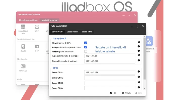Viewport: 176px width, 100px height.
Task: Click help icon for Attiva il server DHCP
Action: click(139, 42)
